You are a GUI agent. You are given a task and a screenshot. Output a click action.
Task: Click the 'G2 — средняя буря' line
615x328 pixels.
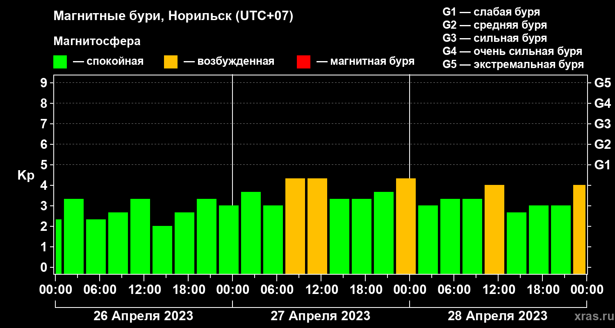pyautogui.click(x=495, y=25)
